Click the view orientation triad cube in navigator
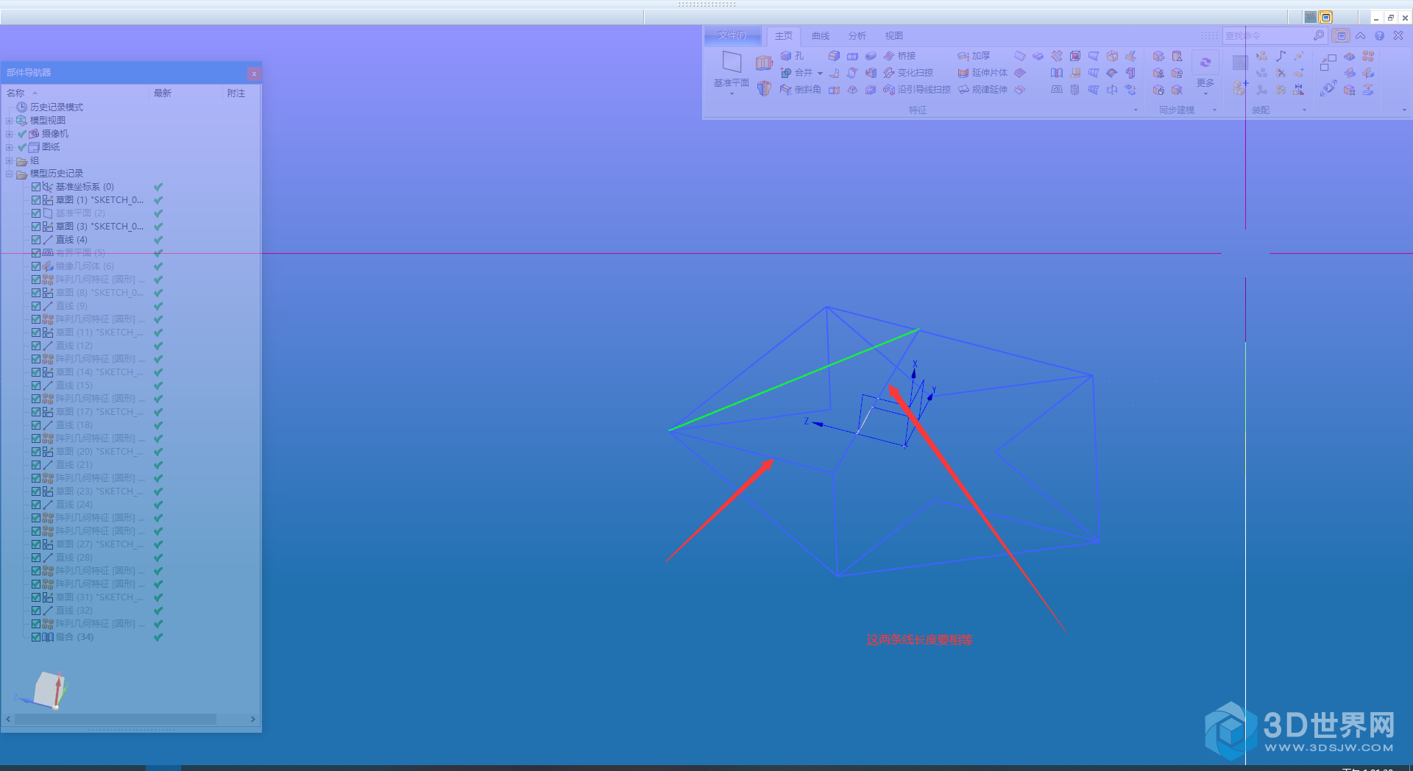 pyautogui.click(x=50, y=689)
